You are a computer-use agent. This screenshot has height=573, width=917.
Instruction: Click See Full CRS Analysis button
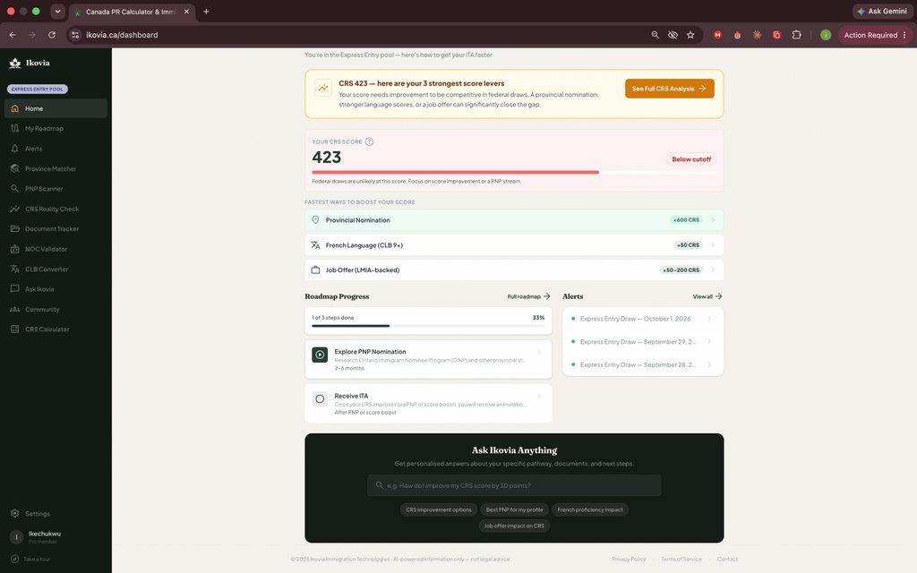[x=669, y=89]
